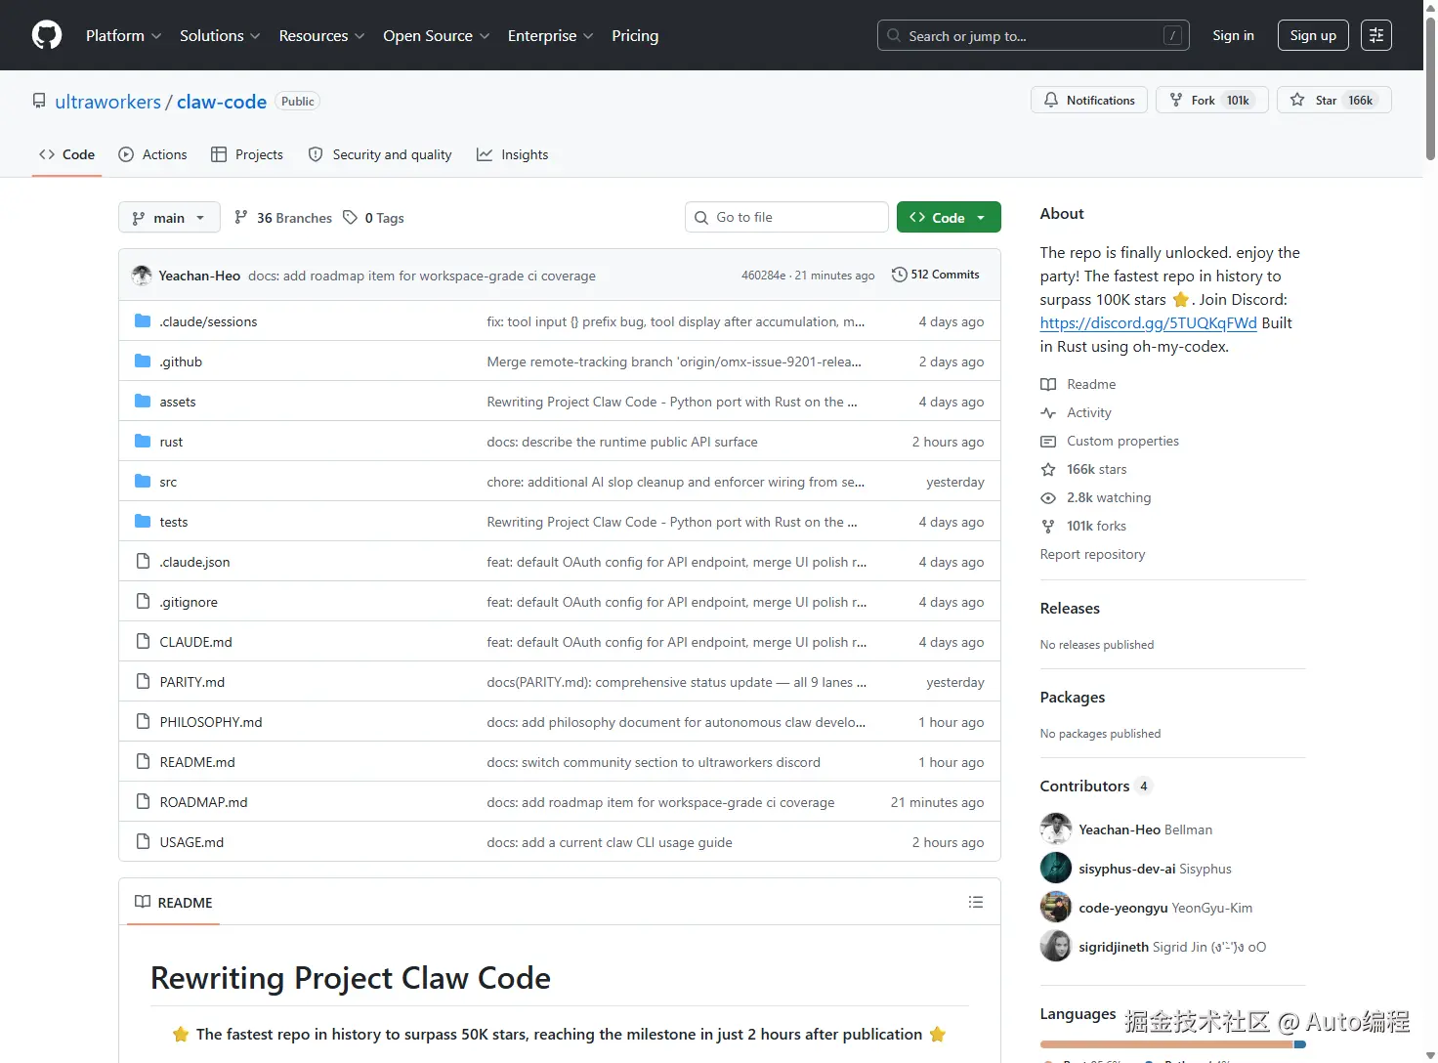Click the 101k forks link

1083,526
